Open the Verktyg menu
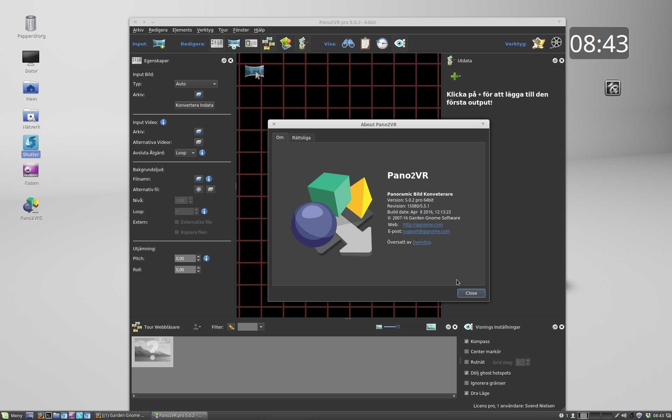Screen dimensions: 672x420 click(205, 30)
